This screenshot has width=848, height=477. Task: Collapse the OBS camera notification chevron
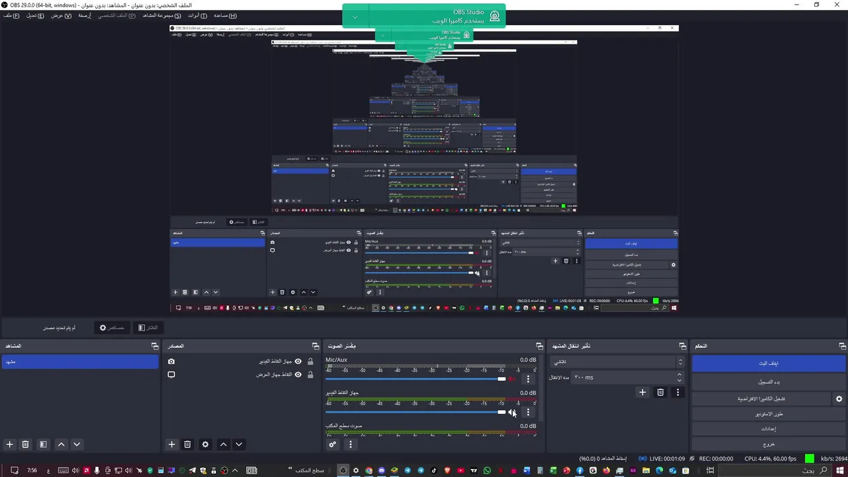pos(355,17)
